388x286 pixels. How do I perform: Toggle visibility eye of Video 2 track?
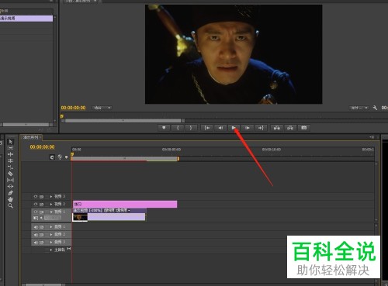36,204
